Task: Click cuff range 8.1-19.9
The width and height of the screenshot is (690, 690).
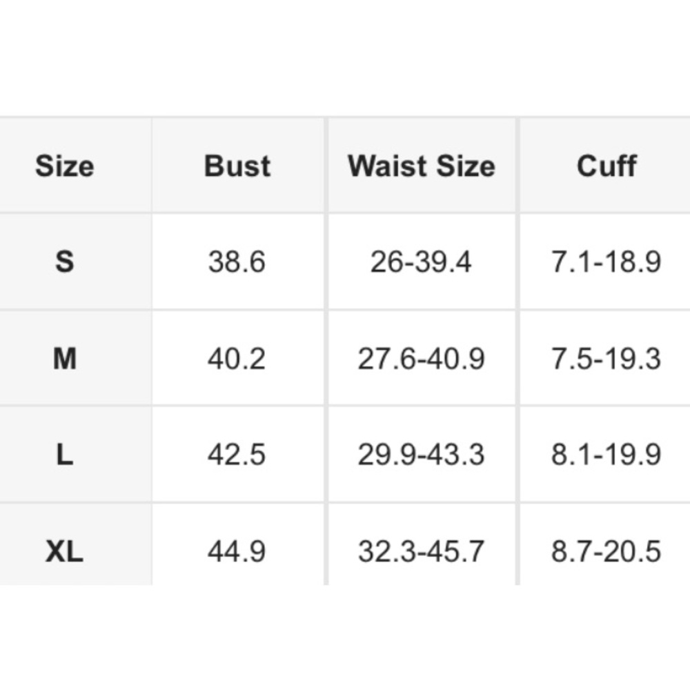Action: click(x=607, y=455)
